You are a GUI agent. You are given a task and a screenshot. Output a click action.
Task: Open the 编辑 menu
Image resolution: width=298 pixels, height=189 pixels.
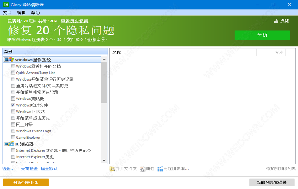point(21,12)
